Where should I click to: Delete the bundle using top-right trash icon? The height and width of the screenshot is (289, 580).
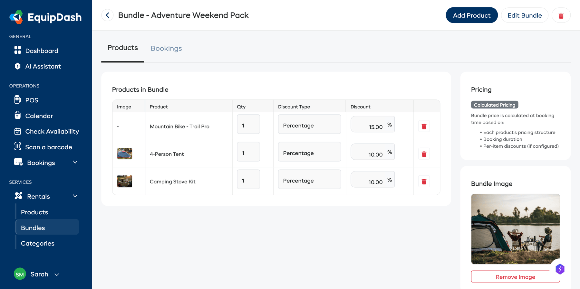tap(561, 15)
